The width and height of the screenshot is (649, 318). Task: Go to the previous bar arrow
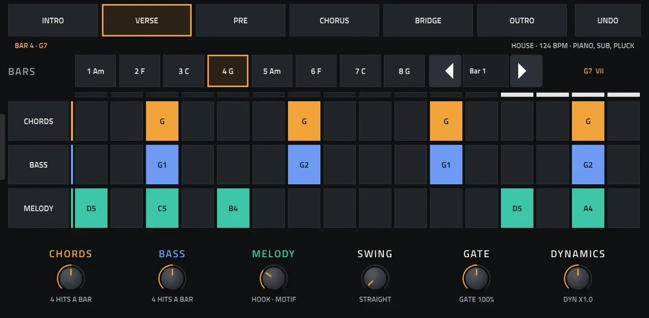coord(445,71)
